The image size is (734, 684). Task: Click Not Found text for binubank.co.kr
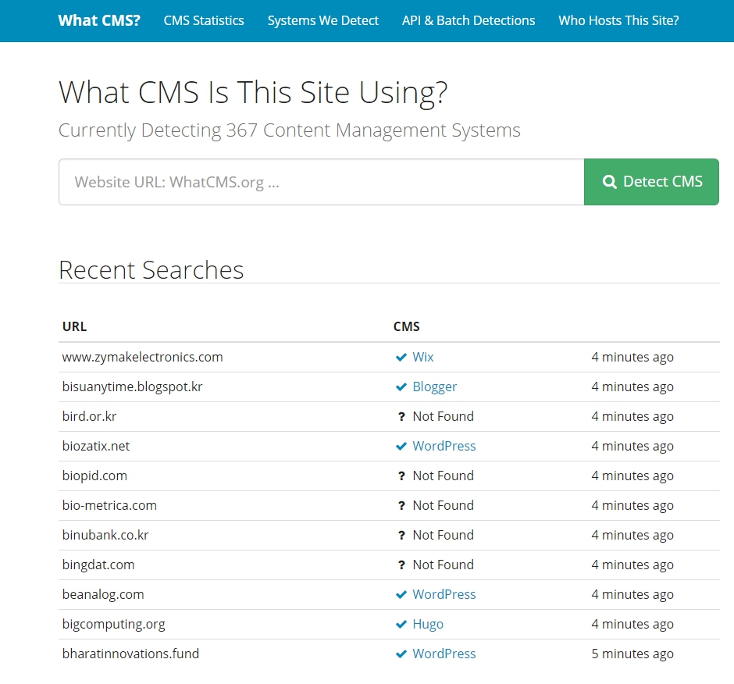click(x=443, y=535)
